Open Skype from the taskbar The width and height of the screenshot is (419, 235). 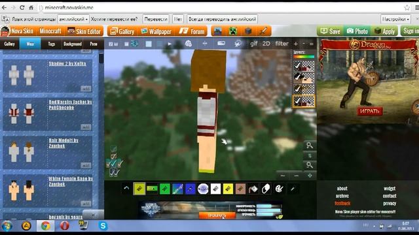[x=103, y=226]
